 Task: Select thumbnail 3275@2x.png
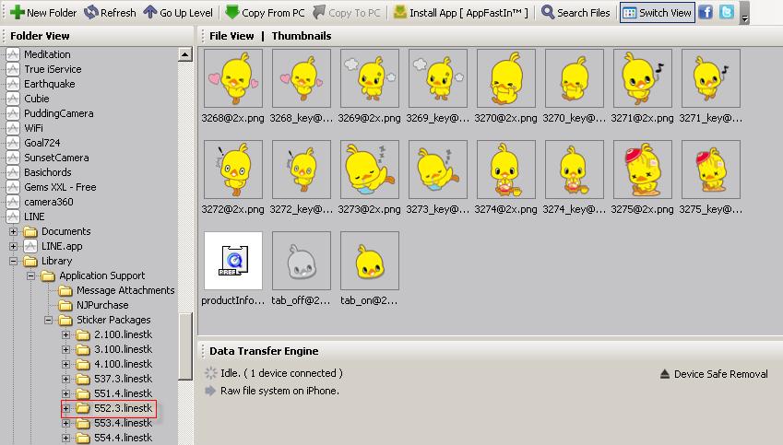coord(642,170)
